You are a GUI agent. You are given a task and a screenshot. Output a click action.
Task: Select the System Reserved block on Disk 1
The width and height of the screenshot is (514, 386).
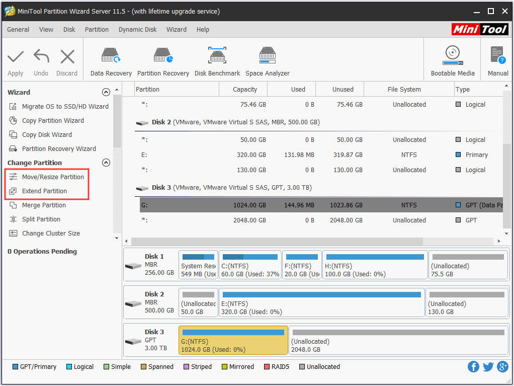point(198,265)
